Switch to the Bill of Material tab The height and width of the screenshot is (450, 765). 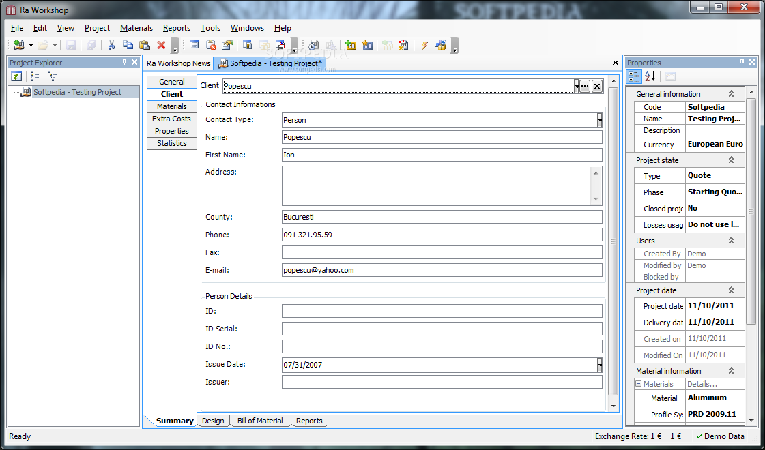260,421
